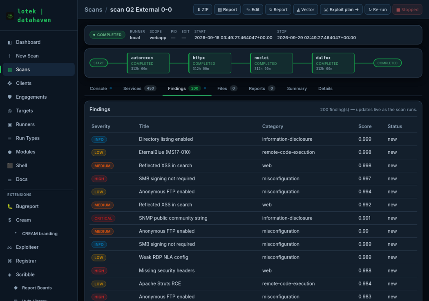Click the plus icon beside New Scan

pyautogui.click(x=9, y=56)
